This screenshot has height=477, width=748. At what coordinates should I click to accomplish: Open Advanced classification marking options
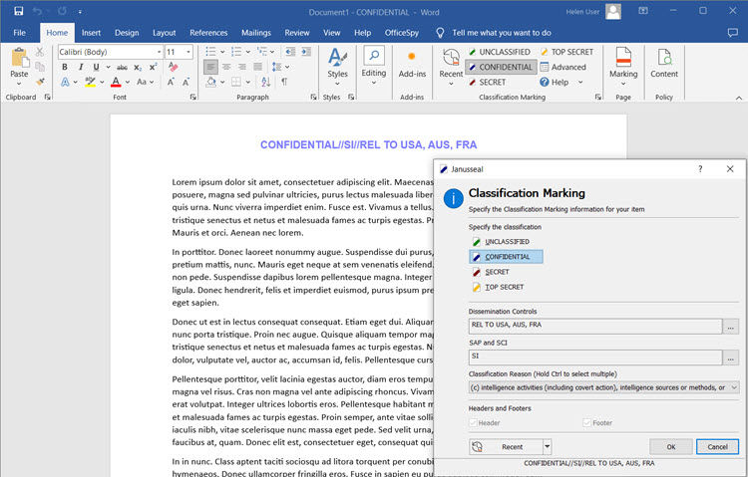click(562, 67)
